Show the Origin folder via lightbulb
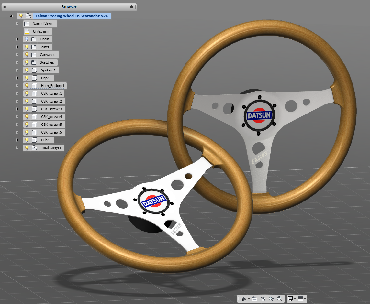Image resolution: width=370 pixels, height=304 pixels. click(27, 39)
